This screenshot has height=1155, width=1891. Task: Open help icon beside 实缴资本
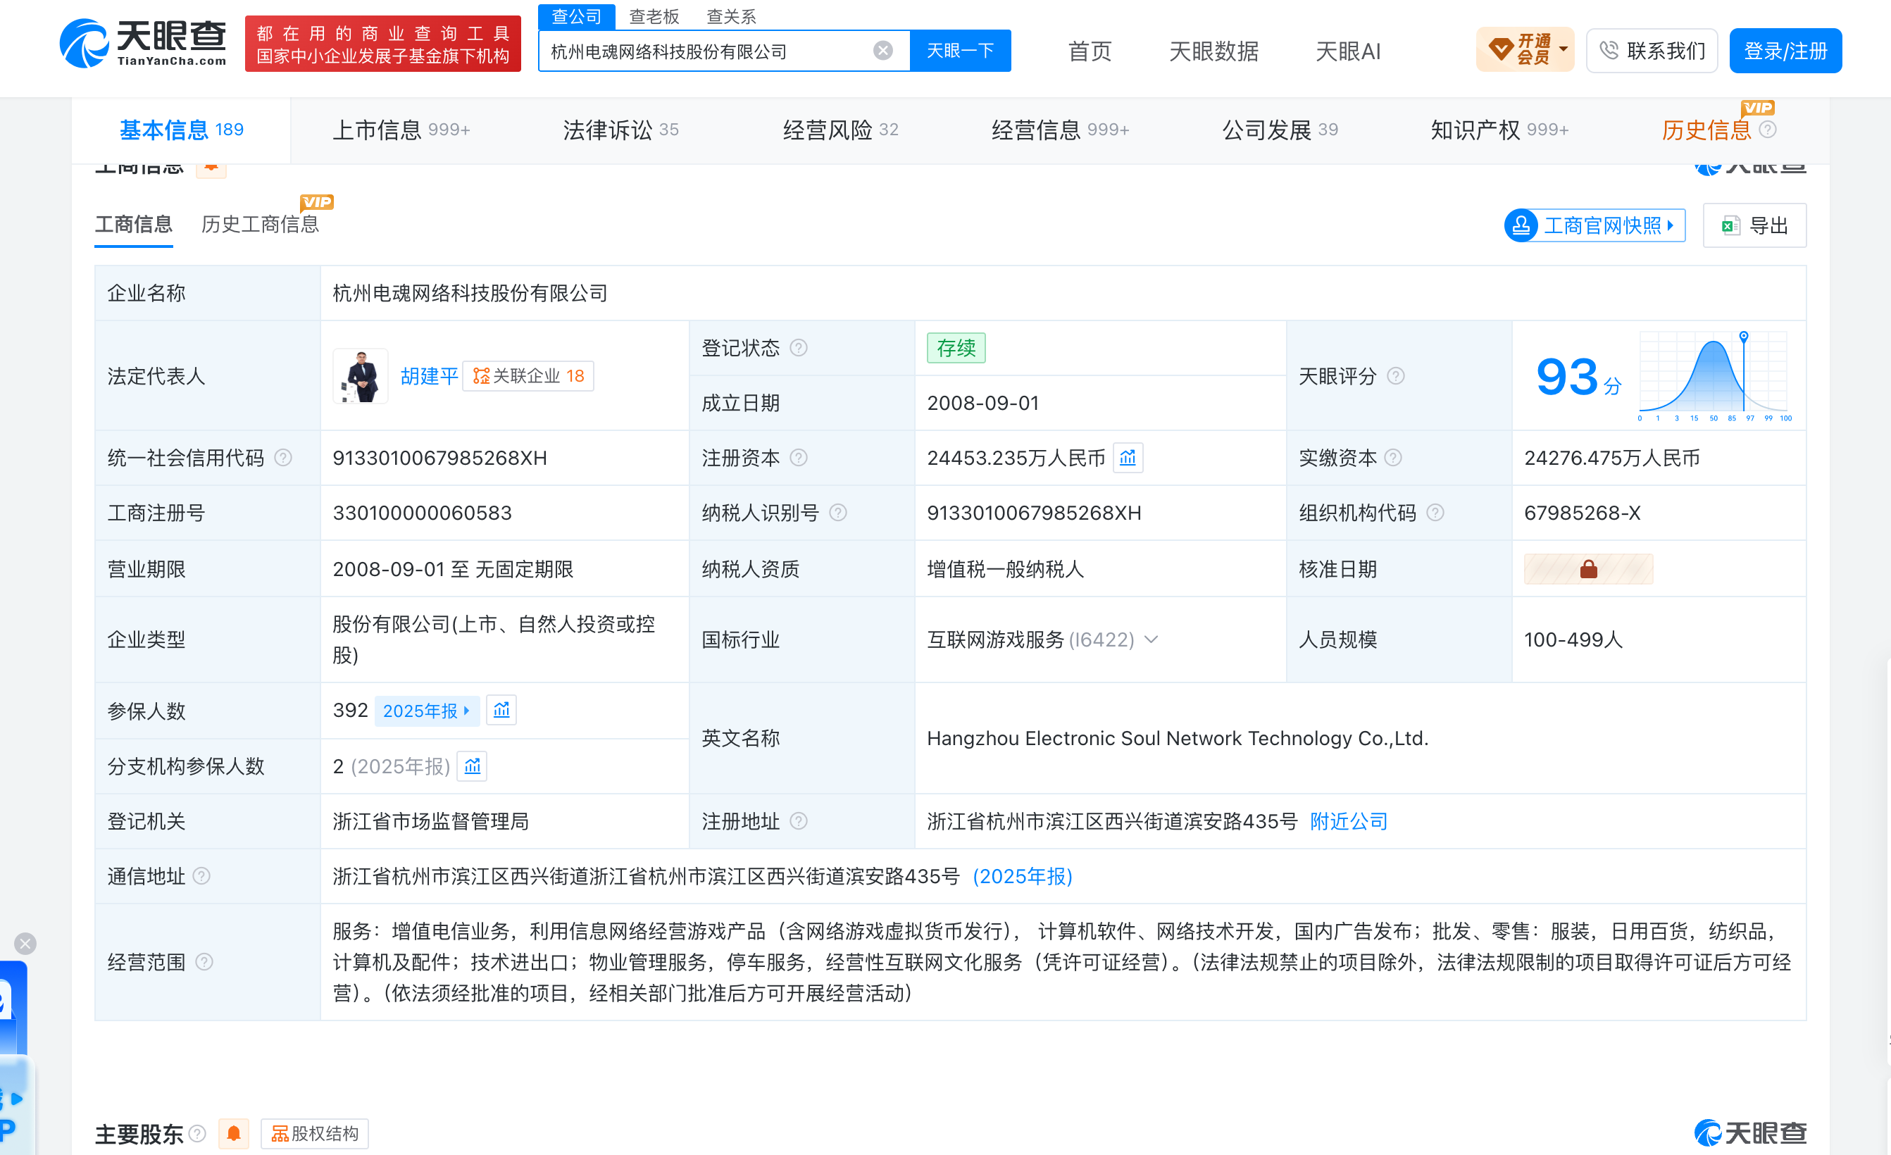pyautogui.click(x=1393, y=458)
